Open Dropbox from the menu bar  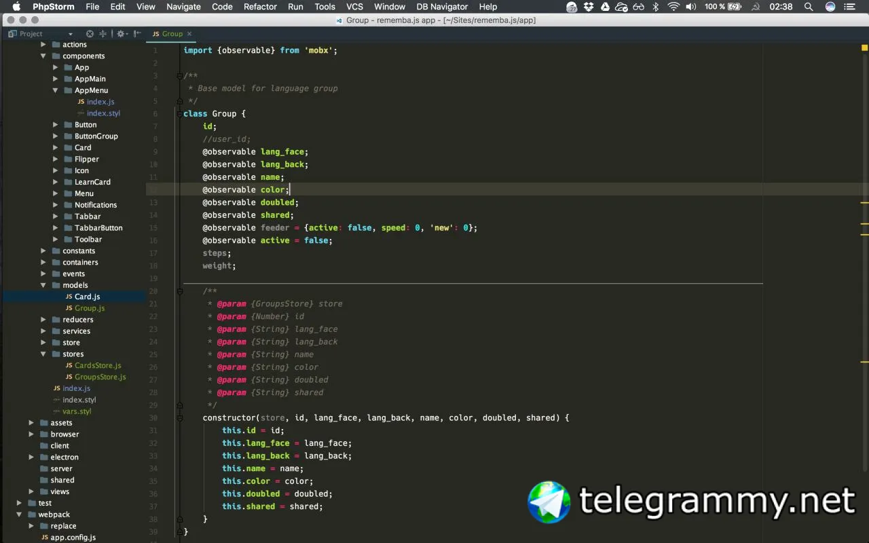[x=589, y=7]
